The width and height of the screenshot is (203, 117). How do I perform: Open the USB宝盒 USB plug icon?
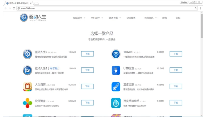tap(116, 70)
